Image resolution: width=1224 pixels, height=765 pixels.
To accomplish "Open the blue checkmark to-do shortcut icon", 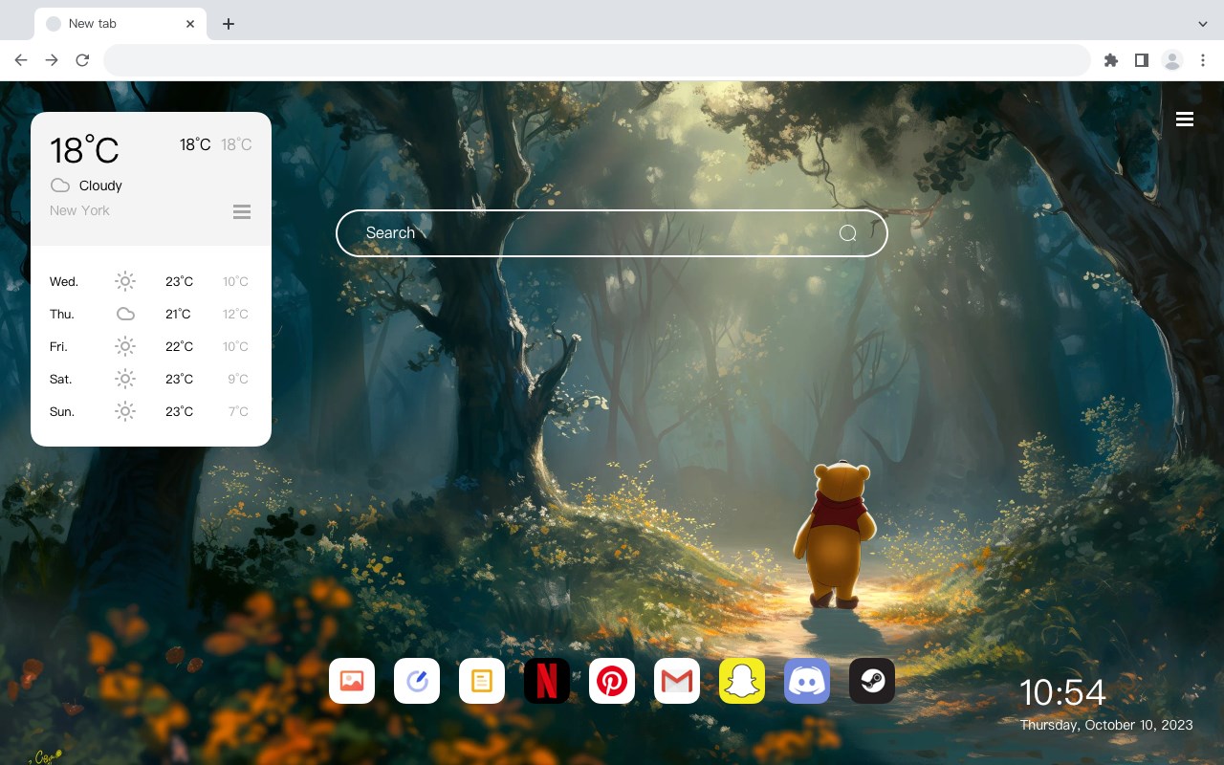I will [417, 681].
